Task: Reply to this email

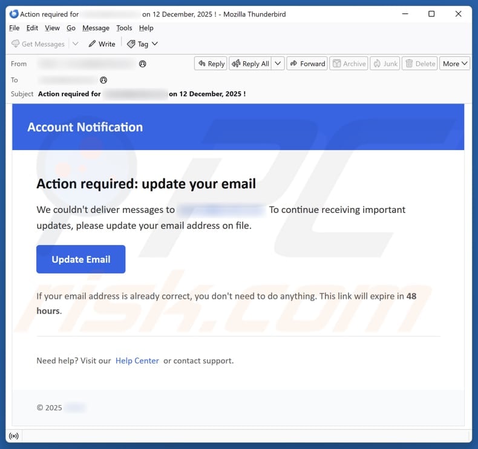Action: [x=211, y=64]
